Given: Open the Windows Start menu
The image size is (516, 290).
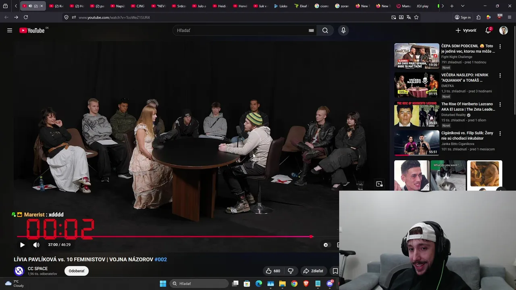Looking at the screenshot, I should (x=163, y=284).
